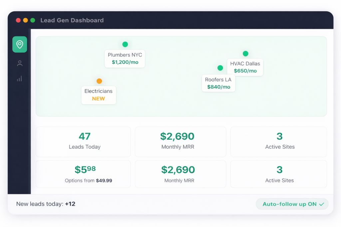Click the yellow minimize window dot
This screenshot has width=341, height=227.
(x=26, y=20)
